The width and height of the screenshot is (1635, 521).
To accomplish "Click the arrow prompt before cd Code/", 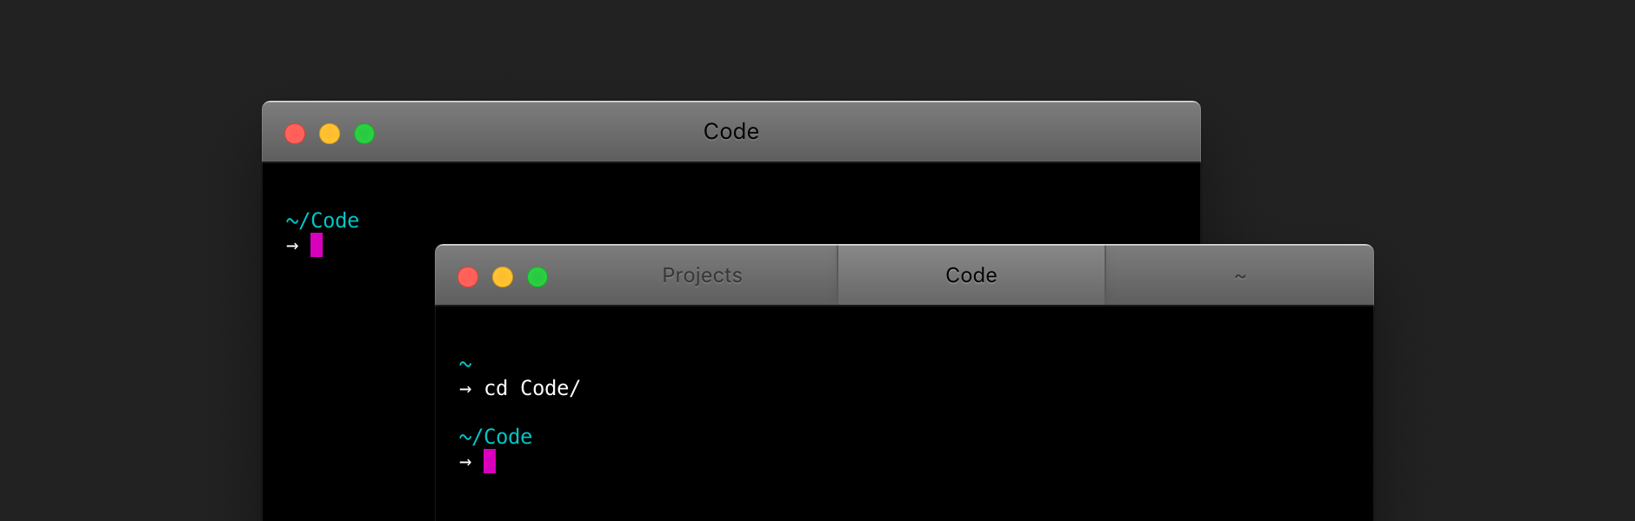I will pos(465,389).
